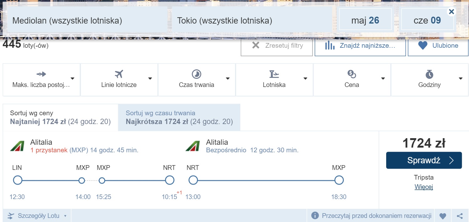Click the Alitalia logo of outbound flight
The height and width of the screenshot is (222, 469).
tap(17, 146)
